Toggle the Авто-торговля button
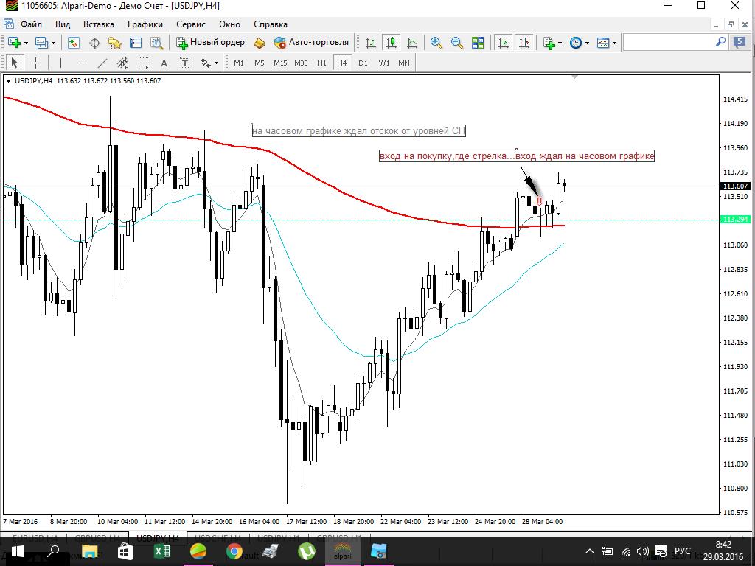This screenshot has height=566, width=755. 311,42
